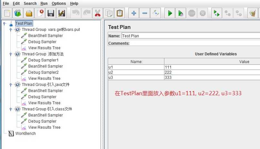Open the Search menu

[30, 4]
